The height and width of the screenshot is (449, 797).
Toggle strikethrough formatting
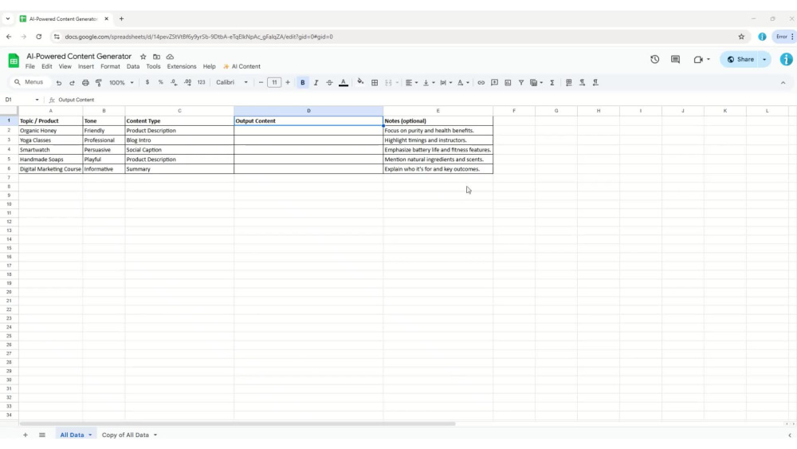(x=329, y=82)
